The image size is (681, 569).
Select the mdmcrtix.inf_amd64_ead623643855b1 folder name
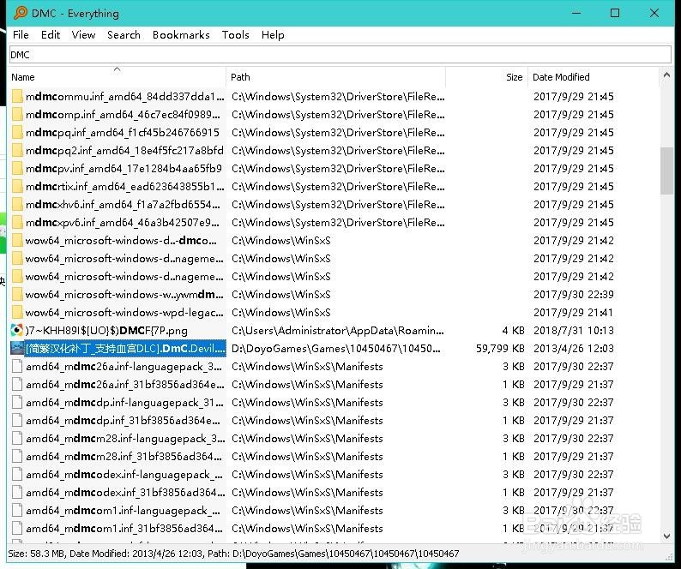tap(125, 186)
